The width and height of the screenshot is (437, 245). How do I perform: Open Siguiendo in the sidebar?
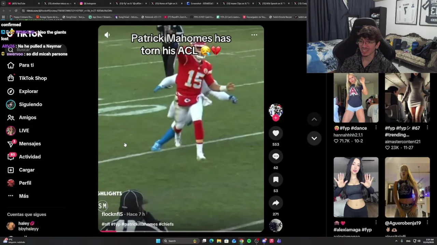[x=25, y=104]
